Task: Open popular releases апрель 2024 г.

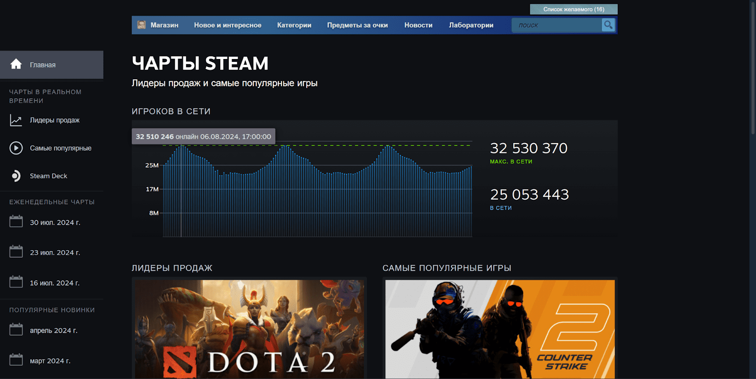Action: [x=53, y=330]
